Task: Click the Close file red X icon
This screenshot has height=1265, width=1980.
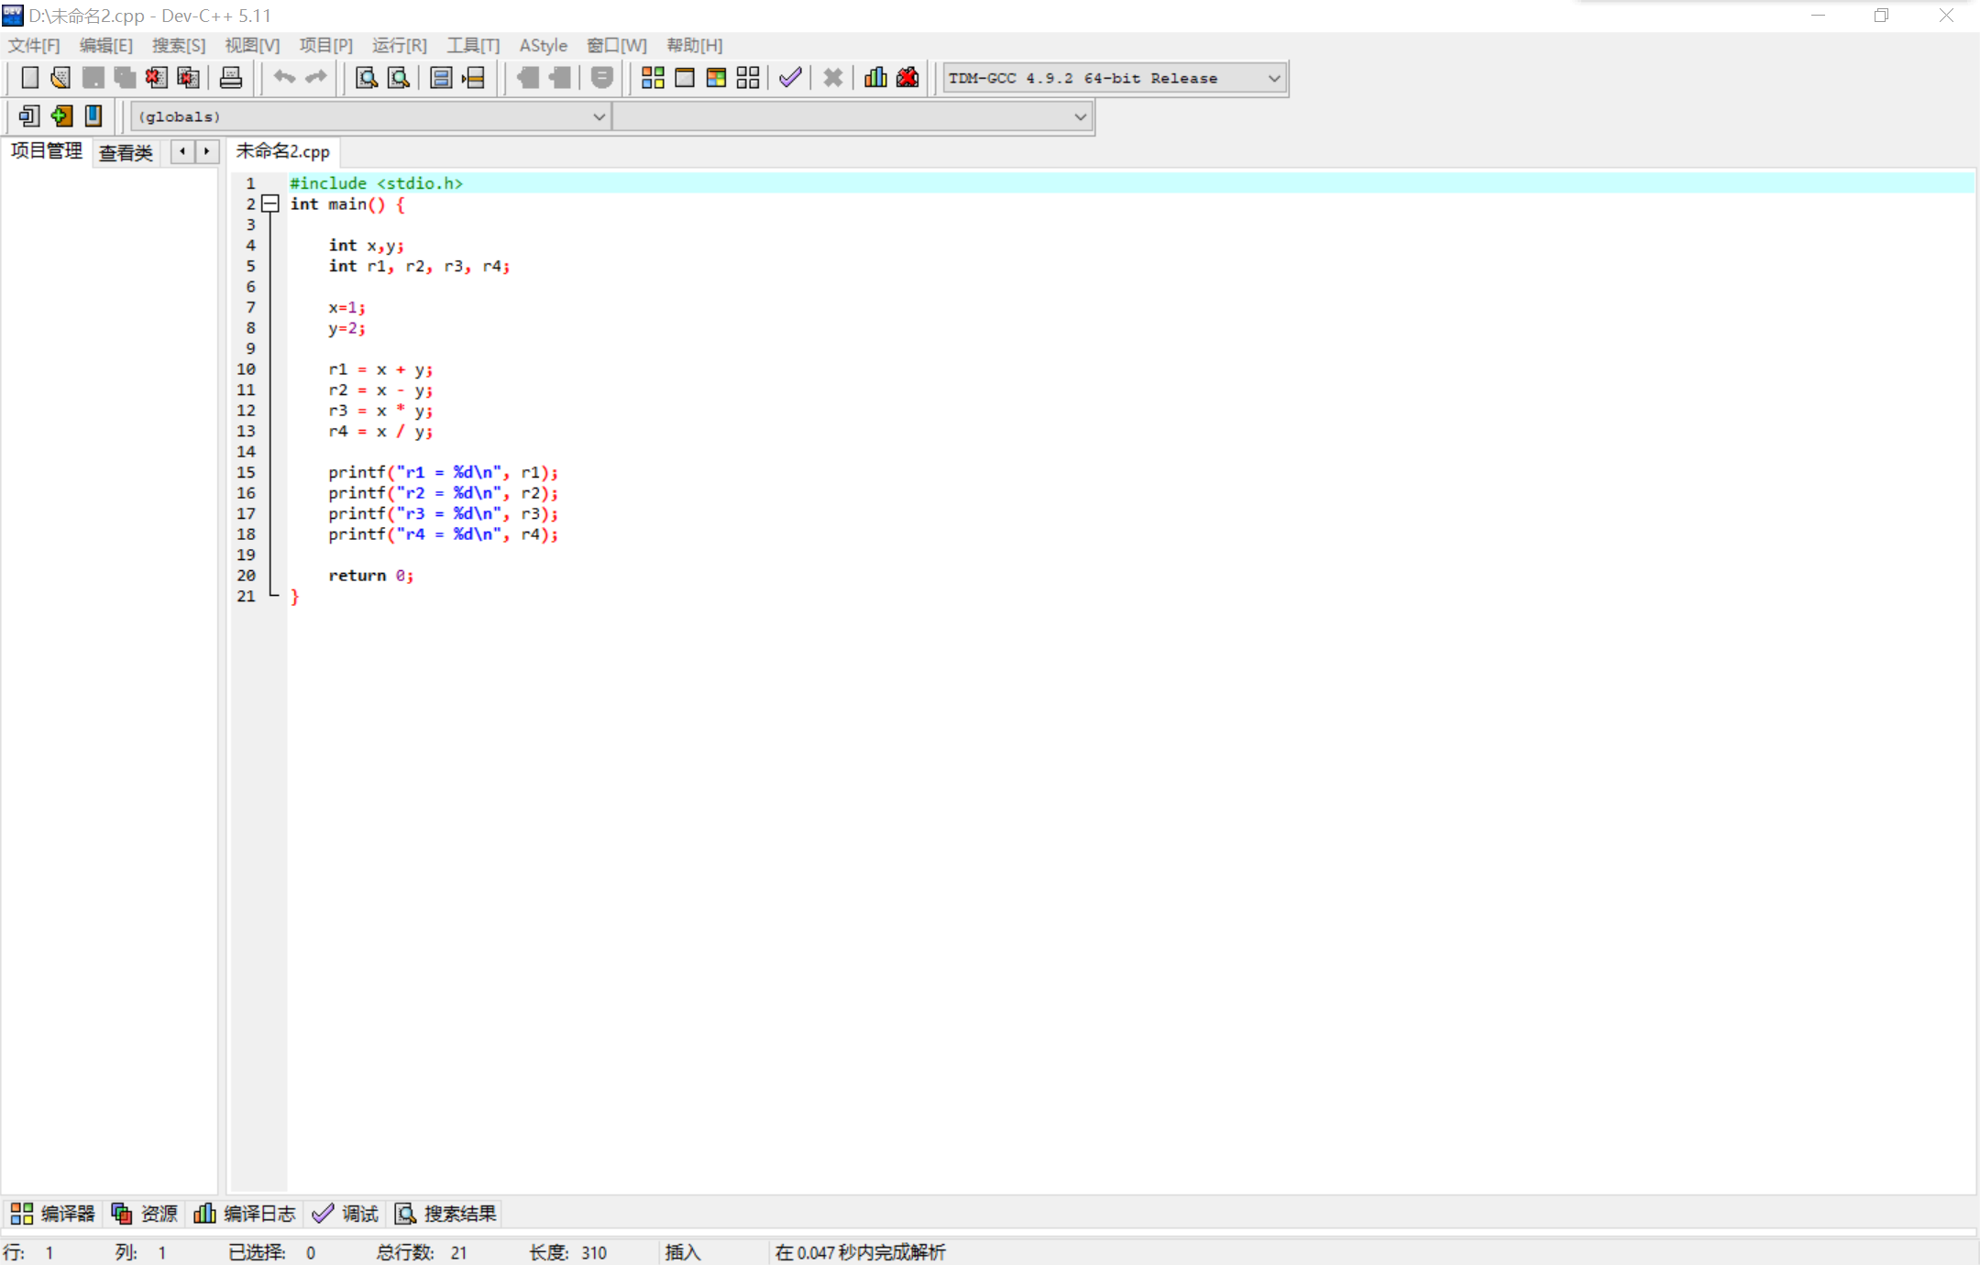Action: click(x=156, y=78)
